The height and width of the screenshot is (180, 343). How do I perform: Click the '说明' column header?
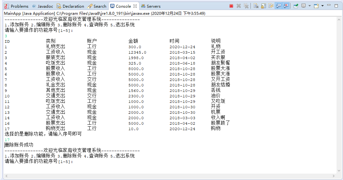pyautogui.click(x=216, y=41)
